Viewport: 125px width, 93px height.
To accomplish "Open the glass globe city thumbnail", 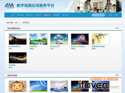I will 59,39.
